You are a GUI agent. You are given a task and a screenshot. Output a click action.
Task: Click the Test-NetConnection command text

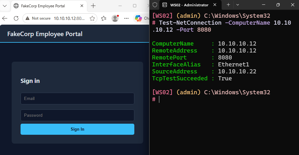(190, 23)
